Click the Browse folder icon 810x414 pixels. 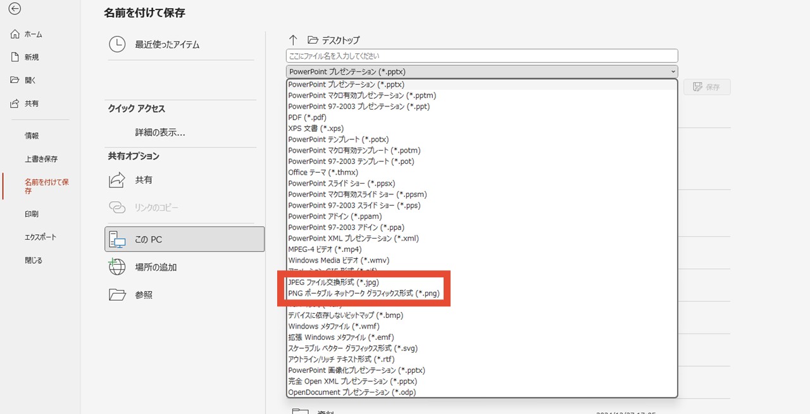pos(117,294)
